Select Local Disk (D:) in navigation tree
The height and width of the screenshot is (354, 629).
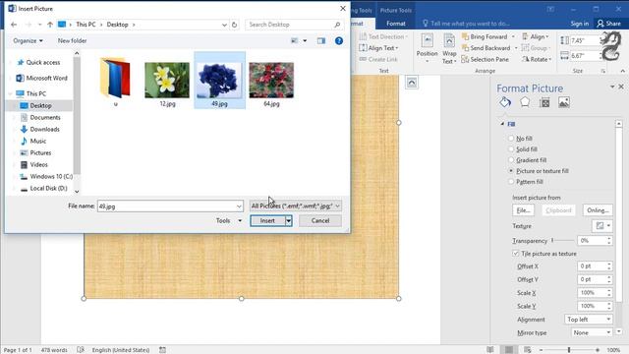pos(48,188)
